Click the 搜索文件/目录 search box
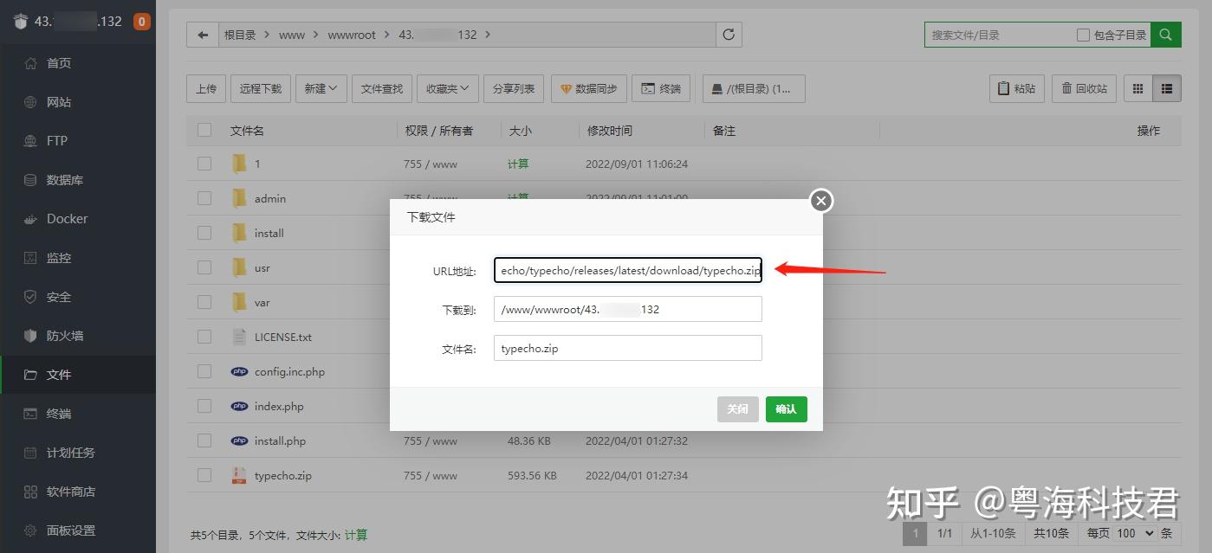 click(999, 35)
